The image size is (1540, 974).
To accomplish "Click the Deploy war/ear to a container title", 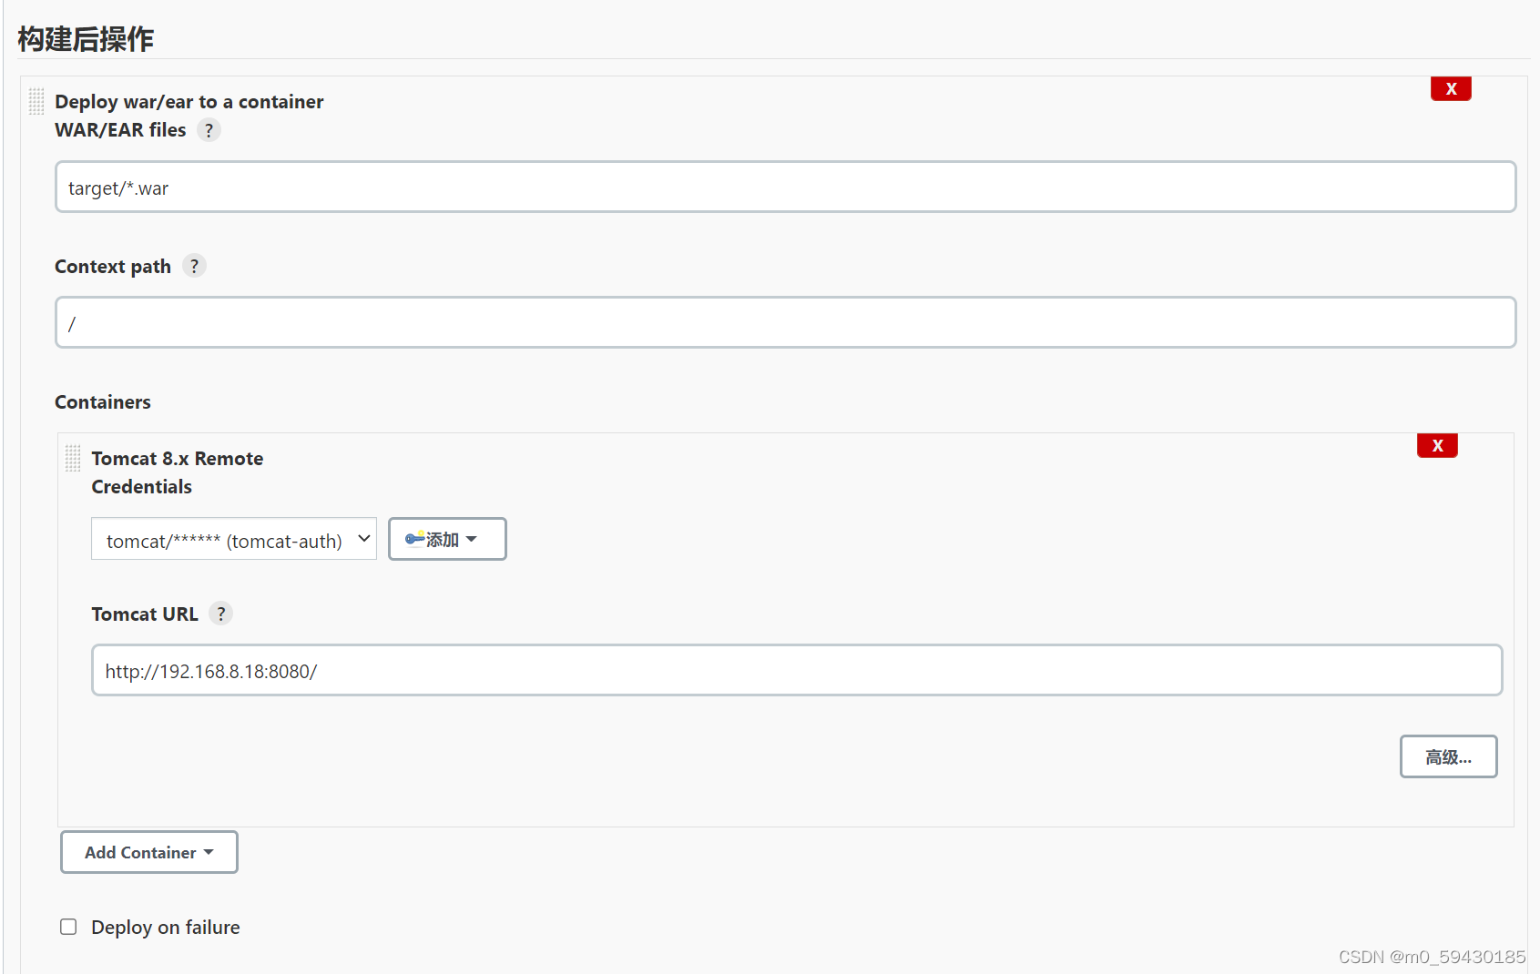I will click(x=189, y=102).
